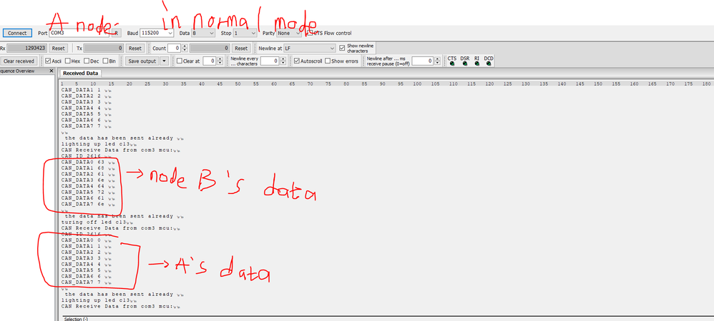Enable the Hex display checkbox
714x321 pixels.
[x=67, y=61]
